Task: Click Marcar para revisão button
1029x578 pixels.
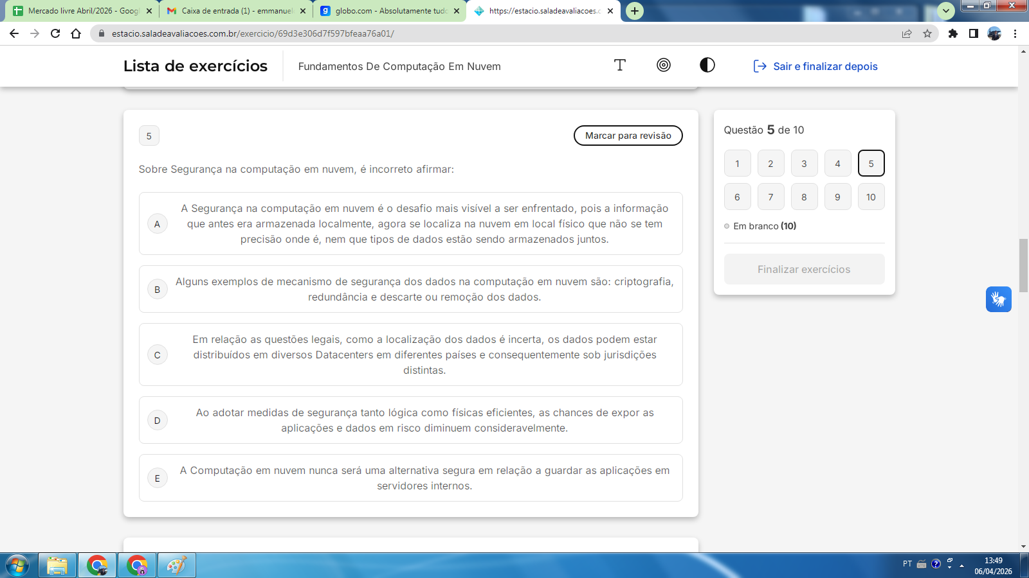Action: click(628, 136)
